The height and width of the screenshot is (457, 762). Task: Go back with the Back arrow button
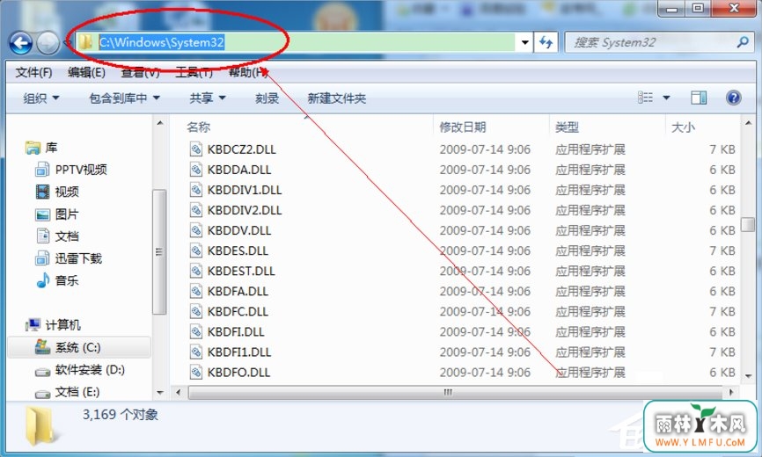tap(21, 44)
